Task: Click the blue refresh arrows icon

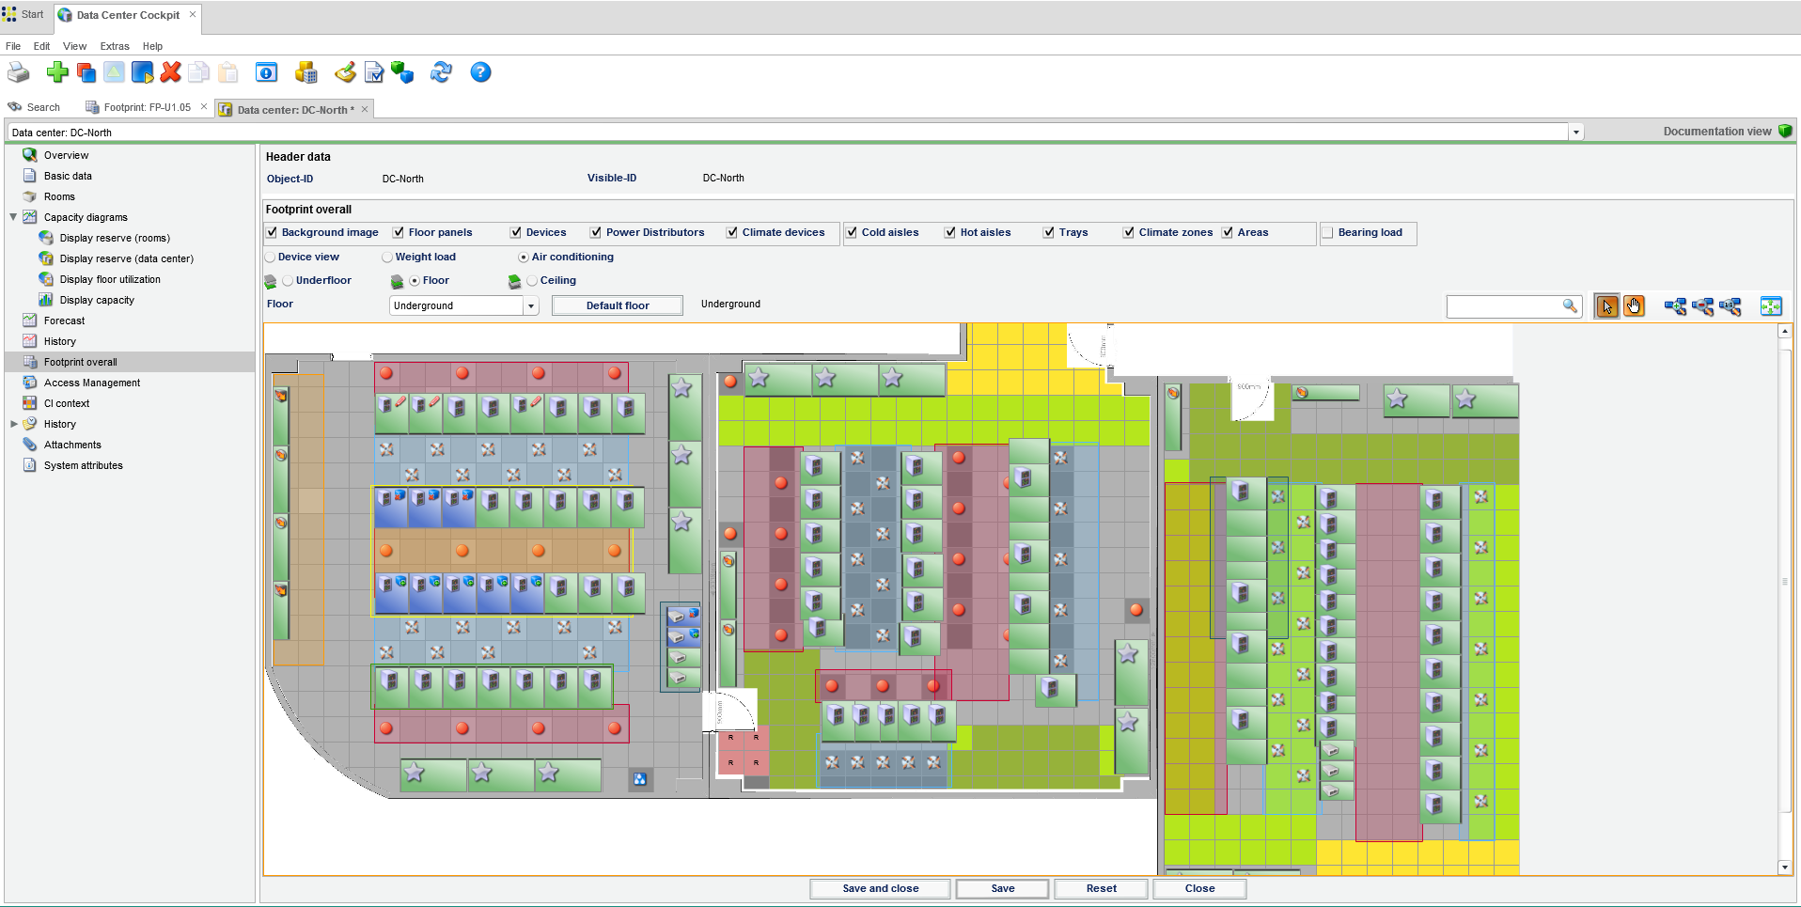Action: point(441,72)
